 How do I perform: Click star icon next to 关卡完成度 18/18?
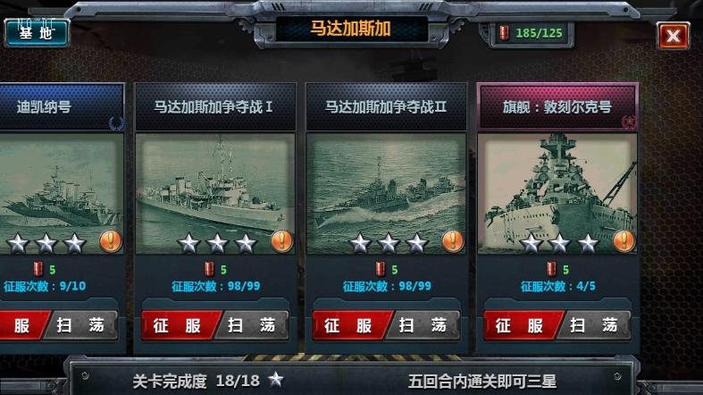pos(276,380)
